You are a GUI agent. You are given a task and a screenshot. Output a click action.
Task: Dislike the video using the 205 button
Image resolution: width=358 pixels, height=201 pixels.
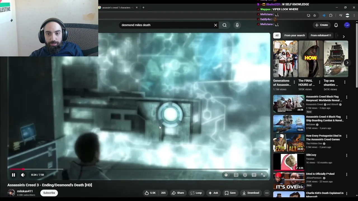pyautogui.click(x=163, y=193)
